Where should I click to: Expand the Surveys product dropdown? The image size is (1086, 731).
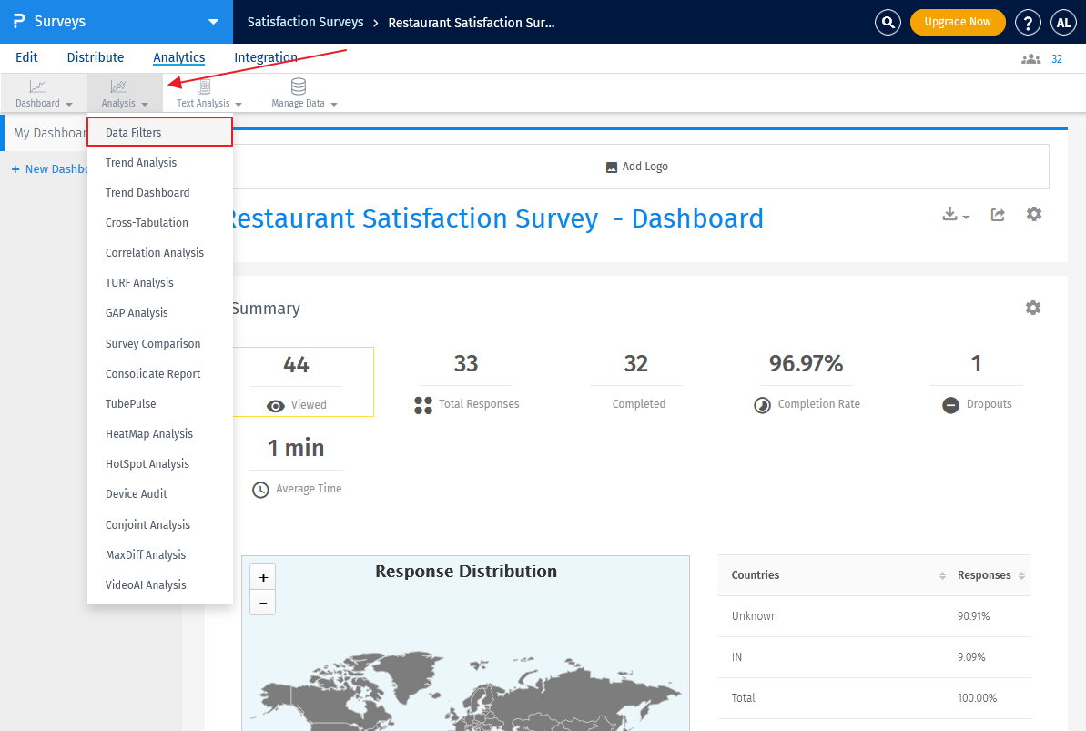coord(213,22)
